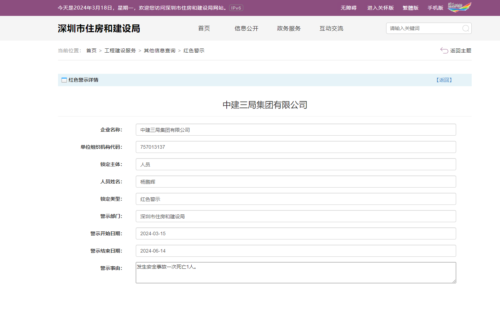Click the search magnifier icon
The width and height of the screenshot is (500, 320).
[465, 28]
